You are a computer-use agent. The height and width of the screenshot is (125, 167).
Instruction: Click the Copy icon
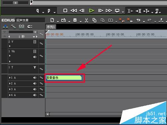[94, 20]
